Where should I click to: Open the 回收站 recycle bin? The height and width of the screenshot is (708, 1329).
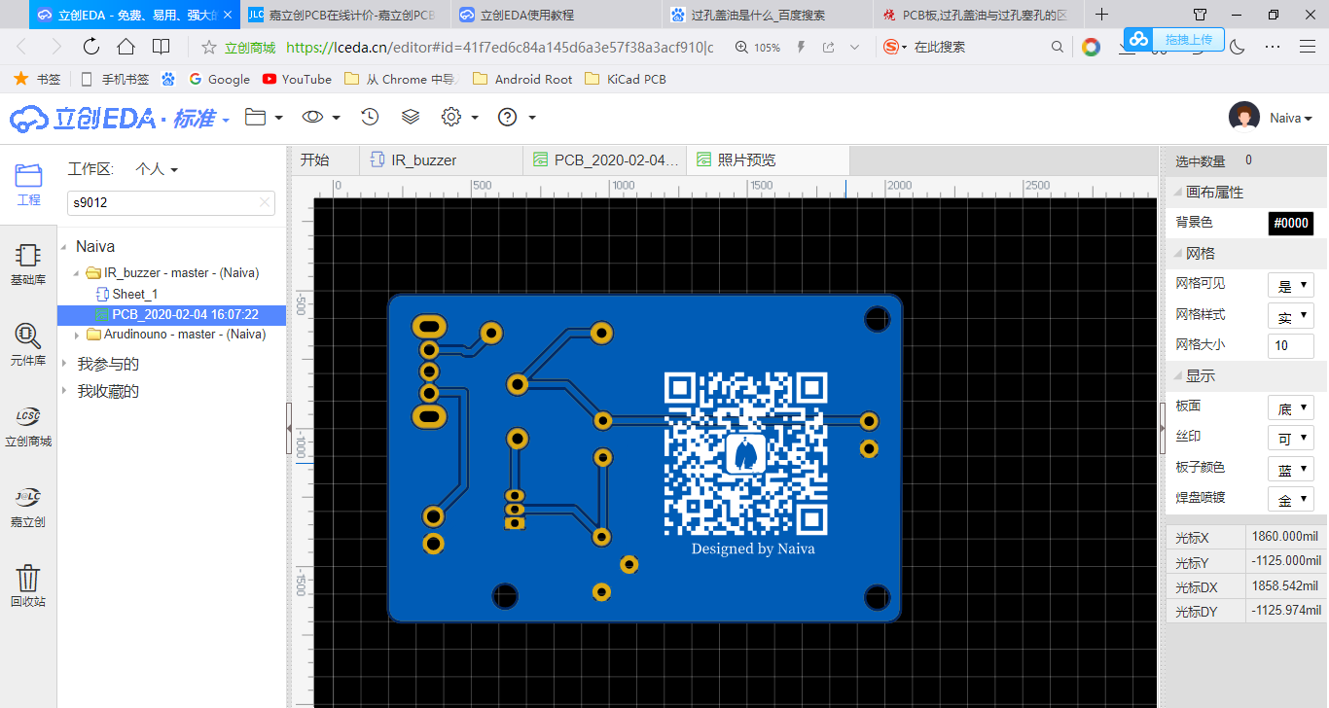(x=28, y=584)
